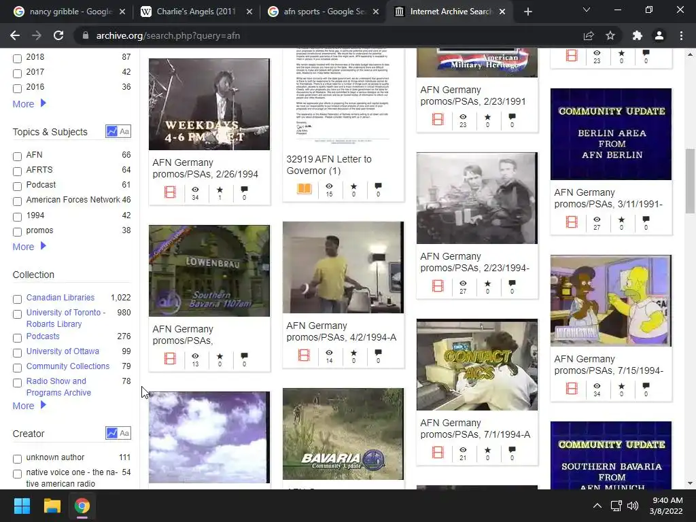Enable the promos topic filter

[x=17, y=232]
